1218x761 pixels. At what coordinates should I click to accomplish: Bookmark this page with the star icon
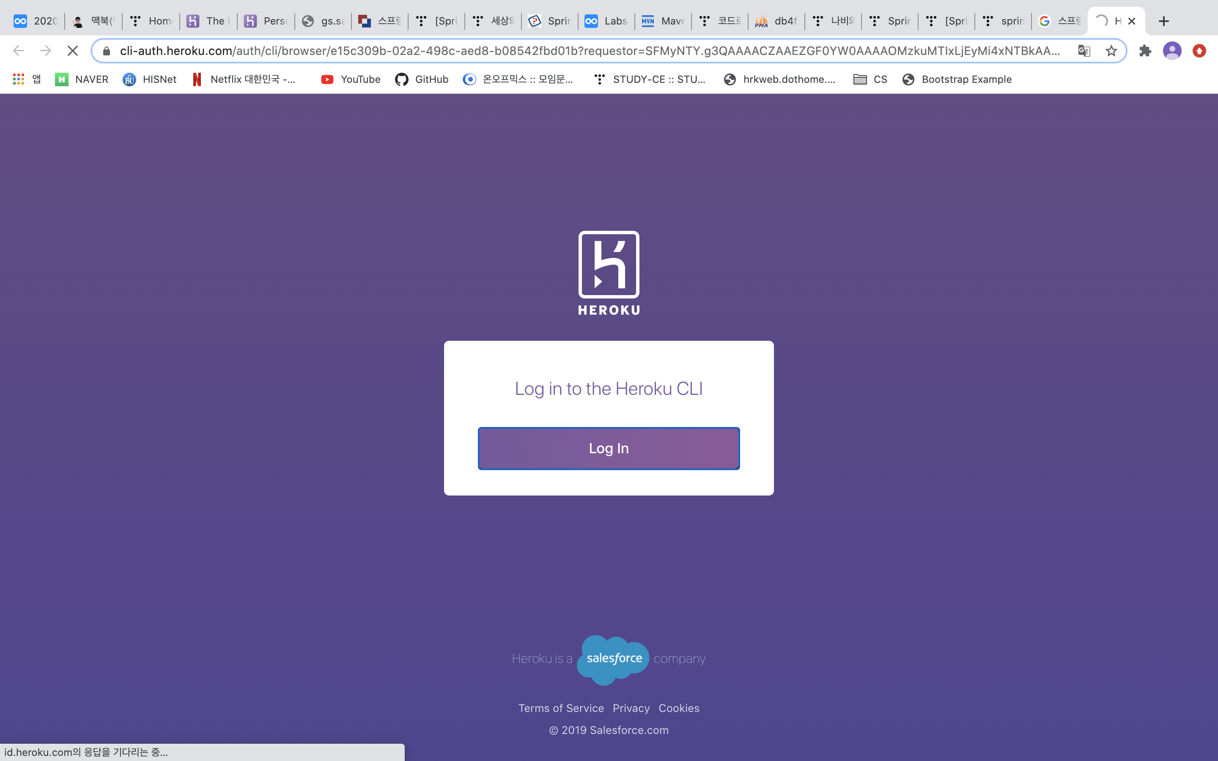1111,51
